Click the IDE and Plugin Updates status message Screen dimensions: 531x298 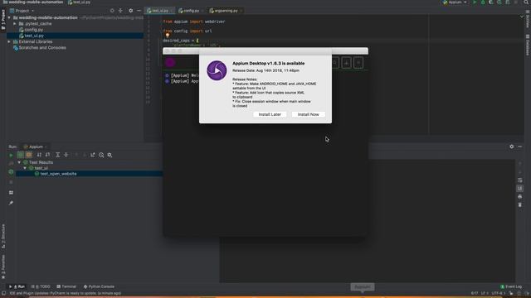tap(65, 294)
